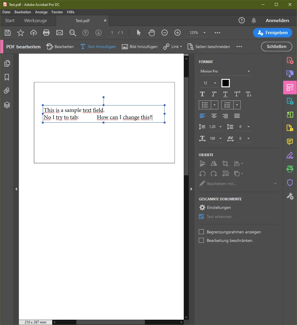The height and width of the screenshot is (325, 297).
Task: Click the save file icon
Action: 8,33
